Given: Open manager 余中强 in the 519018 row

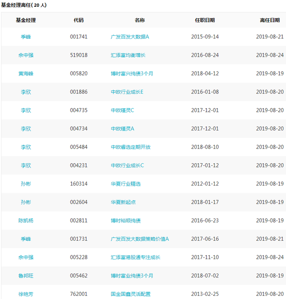Looking at the screenshot, I should (26, 55).
